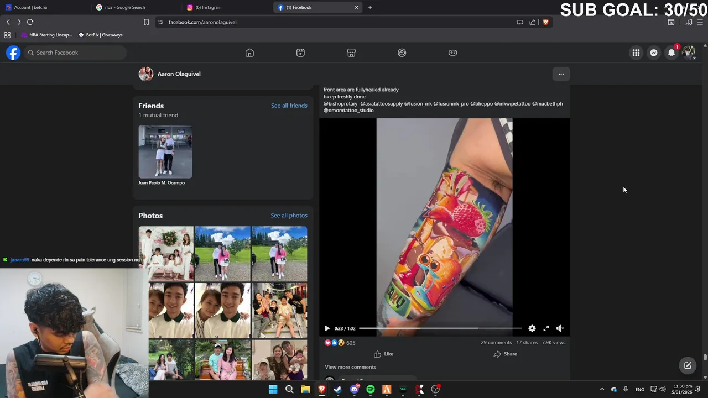Open a new browser tab
This screenshot has width=708, height=398.
370,7
